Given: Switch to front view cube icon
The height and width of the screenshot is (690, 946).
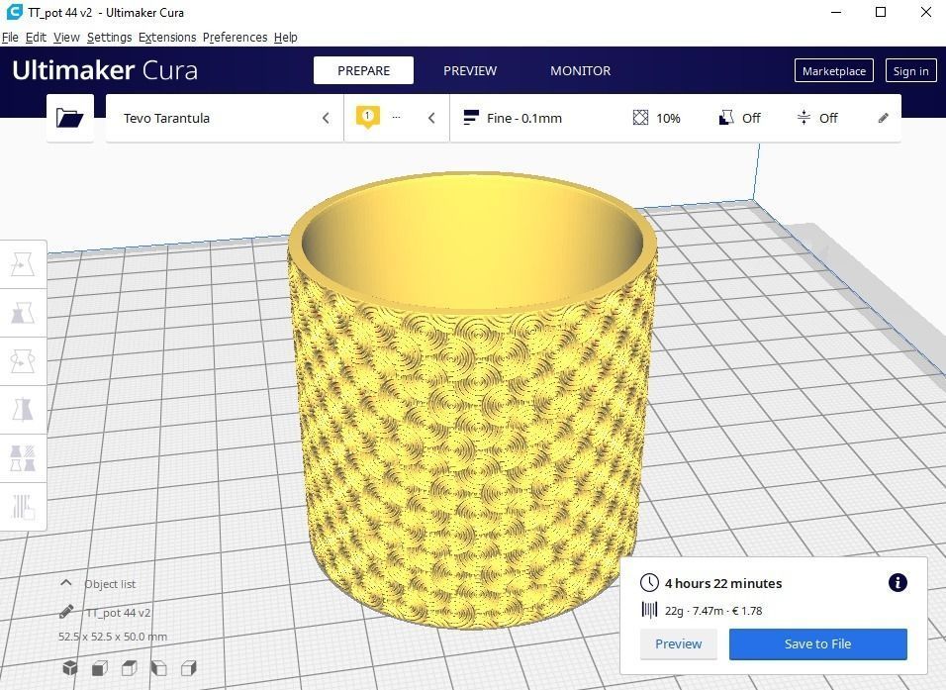Looking at the screenshot, I should click(100, 667).
